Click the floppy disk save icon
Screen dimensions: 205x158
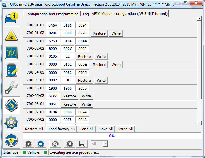pos(82,144)
